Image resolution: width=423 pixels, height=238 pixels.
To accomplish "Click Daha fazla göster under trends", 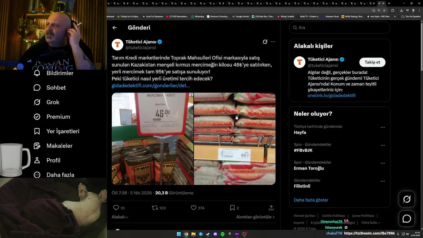I will point(311,200).
